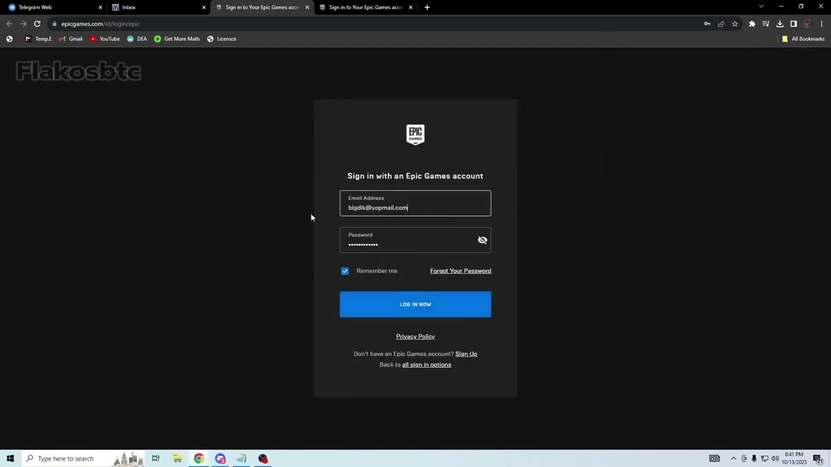Click the taskbar search box
831x467 pixels.
tap(83, 459)
